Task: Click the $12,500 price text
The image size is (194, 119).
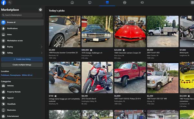Action: [183, 96]
